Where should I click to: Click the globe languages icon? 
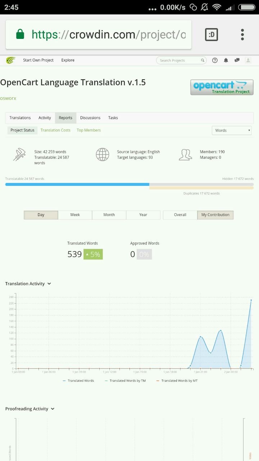(103, 155)
